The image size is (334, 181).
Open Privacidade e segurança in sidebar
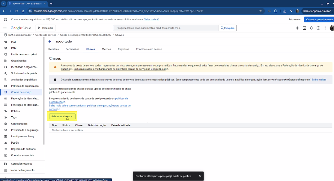(x=25, y=130)
